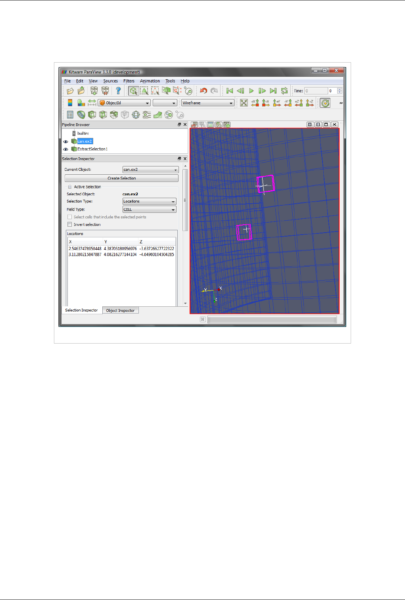405x600 pixels.
Task: Click Edit Color Map icon
Action: (x=81, y=103)
